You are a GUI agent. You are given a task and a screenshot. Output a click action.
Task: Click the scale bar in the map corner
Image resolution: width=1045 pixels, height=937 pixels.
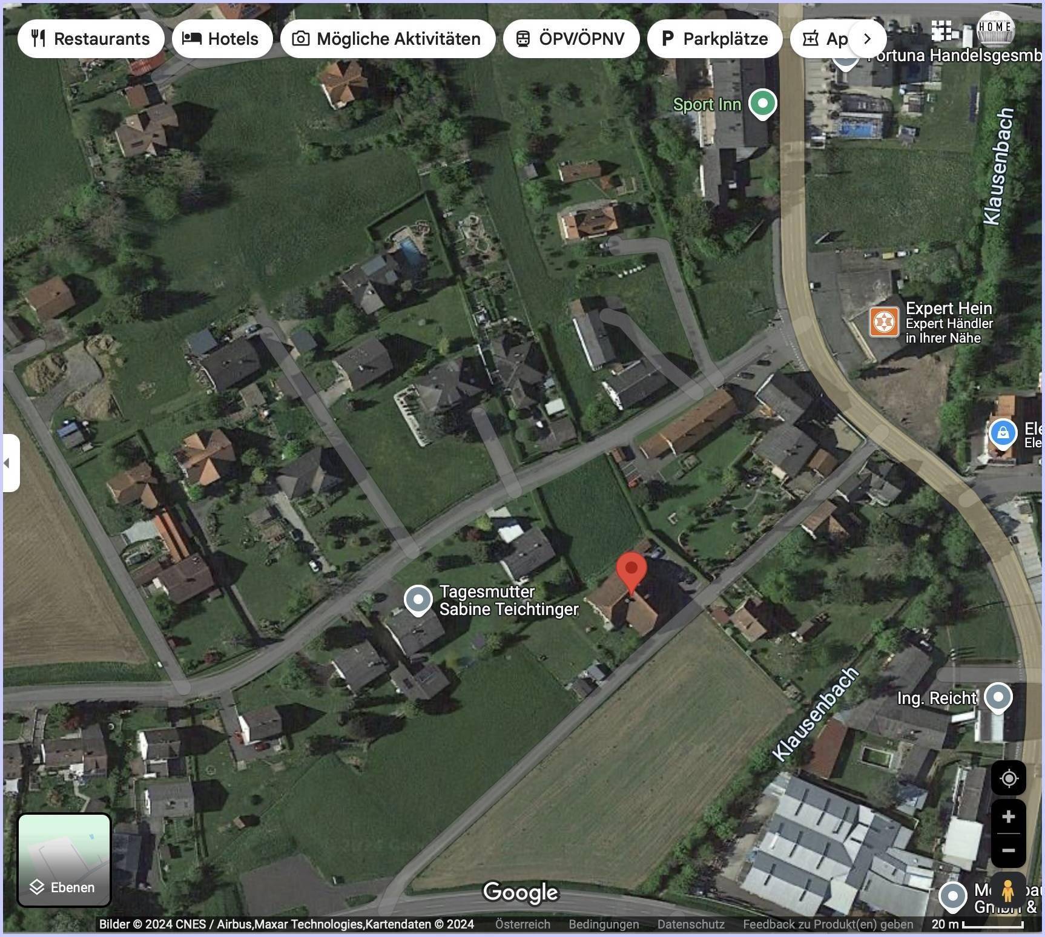pyautogui.click(x=977, y=924)
